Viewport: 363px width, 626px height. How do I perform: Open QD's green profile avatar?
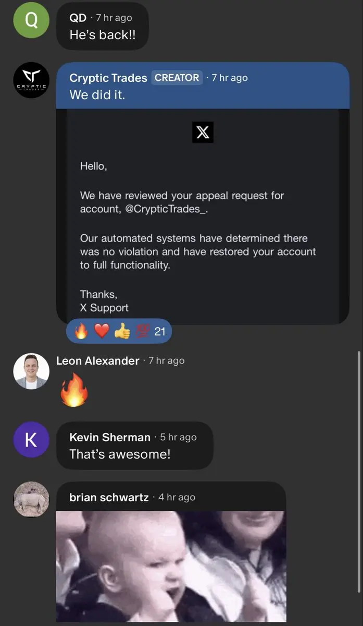pos(31,20)
